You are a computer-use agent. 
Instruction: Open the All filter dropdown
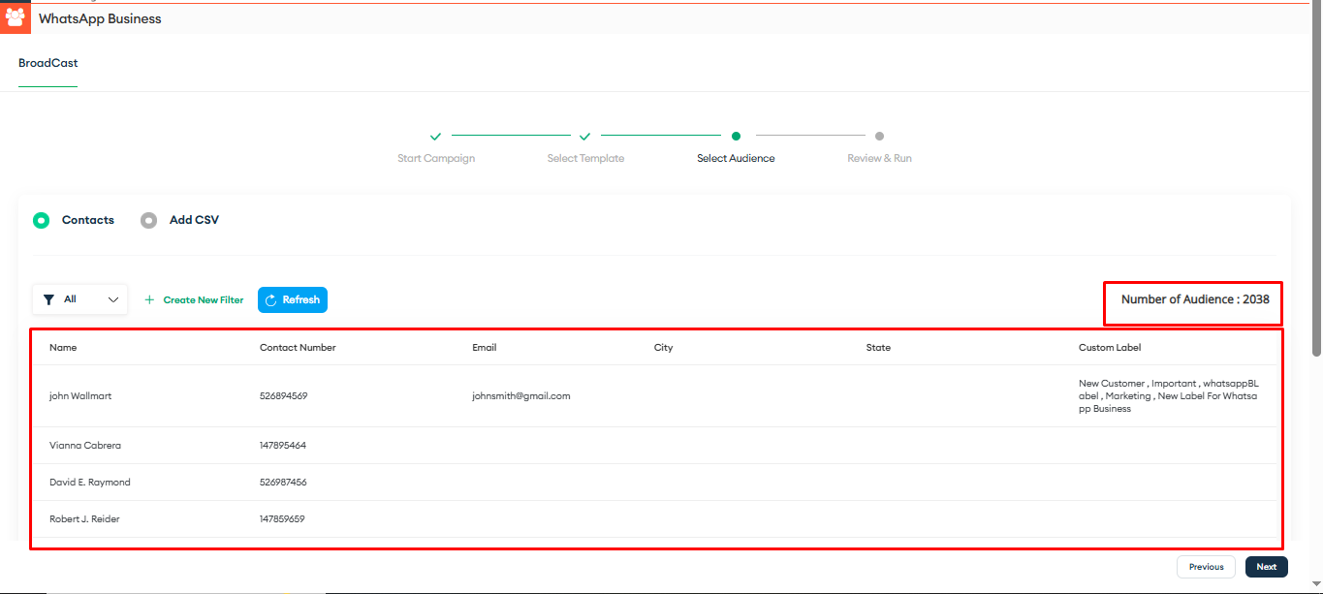click(x=79, y=299)
